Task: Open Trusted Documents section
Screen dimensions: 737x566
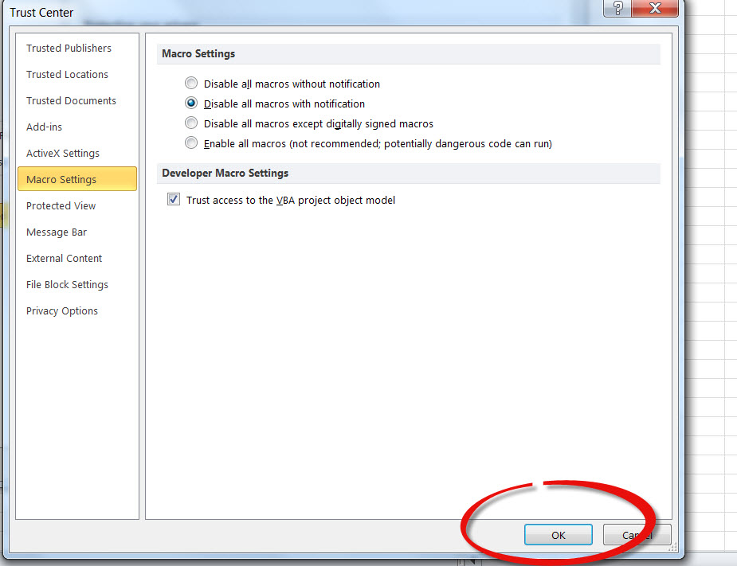Action: (71, 100)
